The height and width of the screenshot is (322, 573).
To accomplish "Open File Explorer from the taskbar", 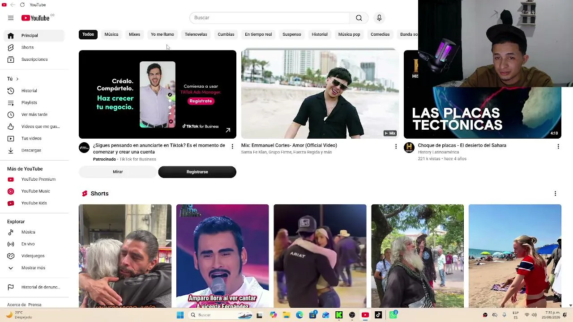I will click(x=286, y=315).
